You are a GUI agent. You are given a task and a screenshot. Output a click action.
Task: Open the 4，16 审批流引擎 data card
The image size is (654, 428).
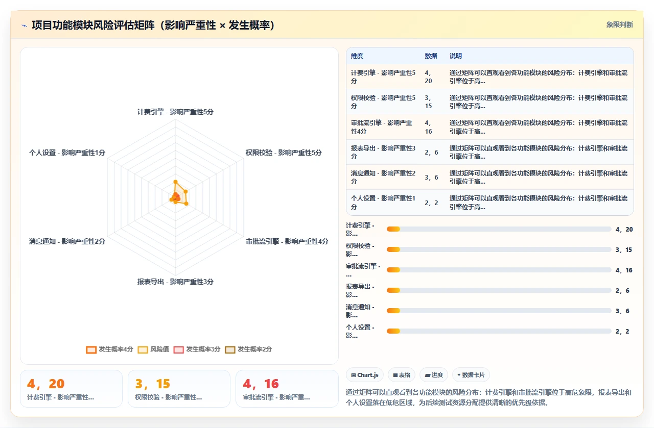coord(287,389)
